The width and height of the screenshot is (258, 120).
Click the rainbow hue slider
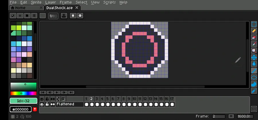[24, 93]
